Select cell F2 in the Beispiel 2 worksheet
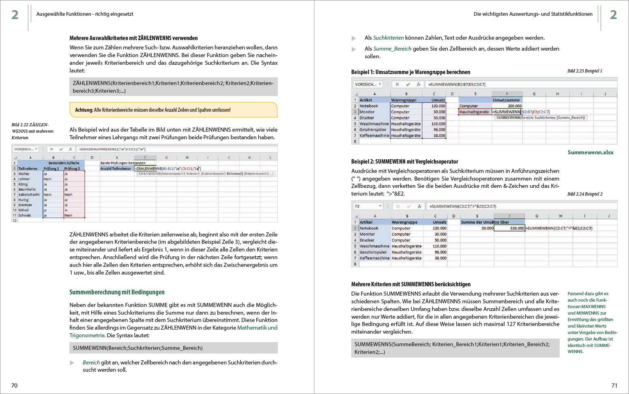This screenshot has height=394, width=629. pyautogui.click(x=510, y=228)
